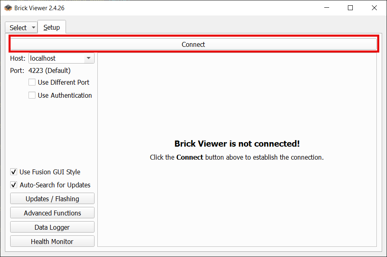Switch to the Select tab
Screen dimensions: 387x257
(x=18, y=28)
